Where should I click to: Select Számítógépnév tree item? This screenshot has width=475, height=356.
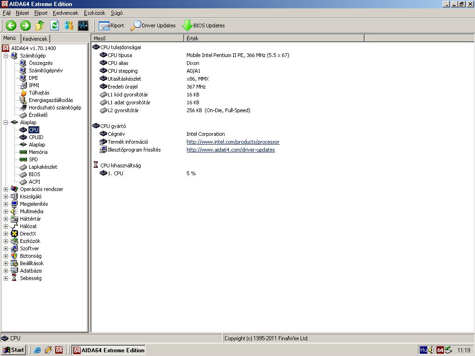coord(46,70)
